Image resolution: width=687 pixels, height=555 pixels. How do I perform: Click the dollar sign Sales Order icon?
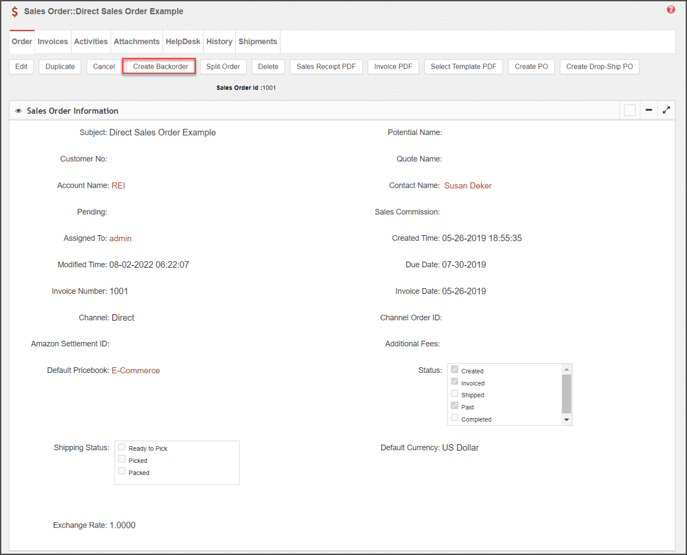pyautogui.click(x=15, y=11)
